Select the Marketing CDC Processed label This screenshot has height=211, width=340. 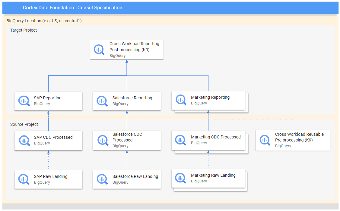point(216,137)
